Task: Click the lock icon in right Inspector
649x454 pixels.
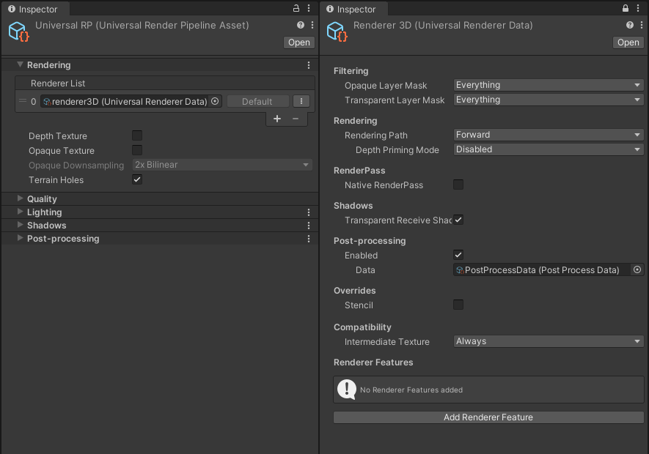Action: click(x=626, y=8)
